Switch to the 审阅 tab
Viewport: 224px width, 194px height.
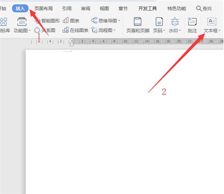point(85,9)
